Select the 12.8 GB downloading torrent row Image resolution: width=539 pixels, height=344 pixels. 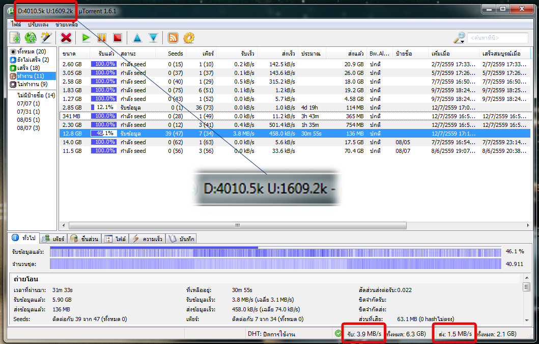coord(295,133)
